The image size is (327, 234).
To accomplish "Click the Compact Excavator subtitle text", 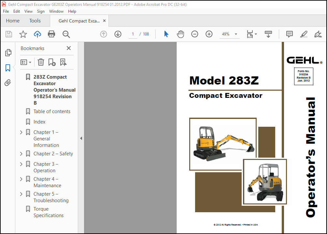I will (226, 96).
